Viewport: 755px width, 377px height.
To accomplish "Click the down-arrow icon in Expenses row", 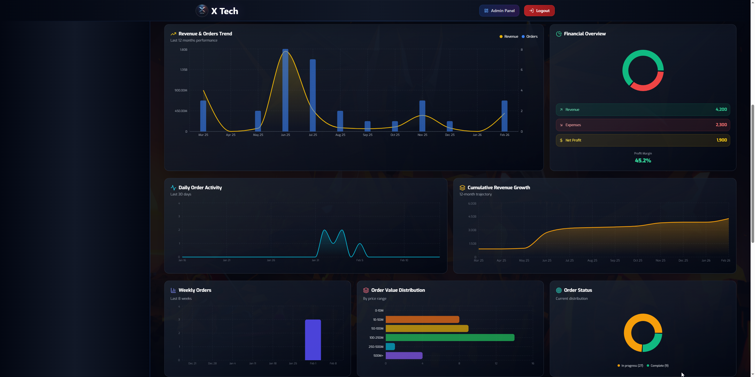I will [x=561, y=125].
